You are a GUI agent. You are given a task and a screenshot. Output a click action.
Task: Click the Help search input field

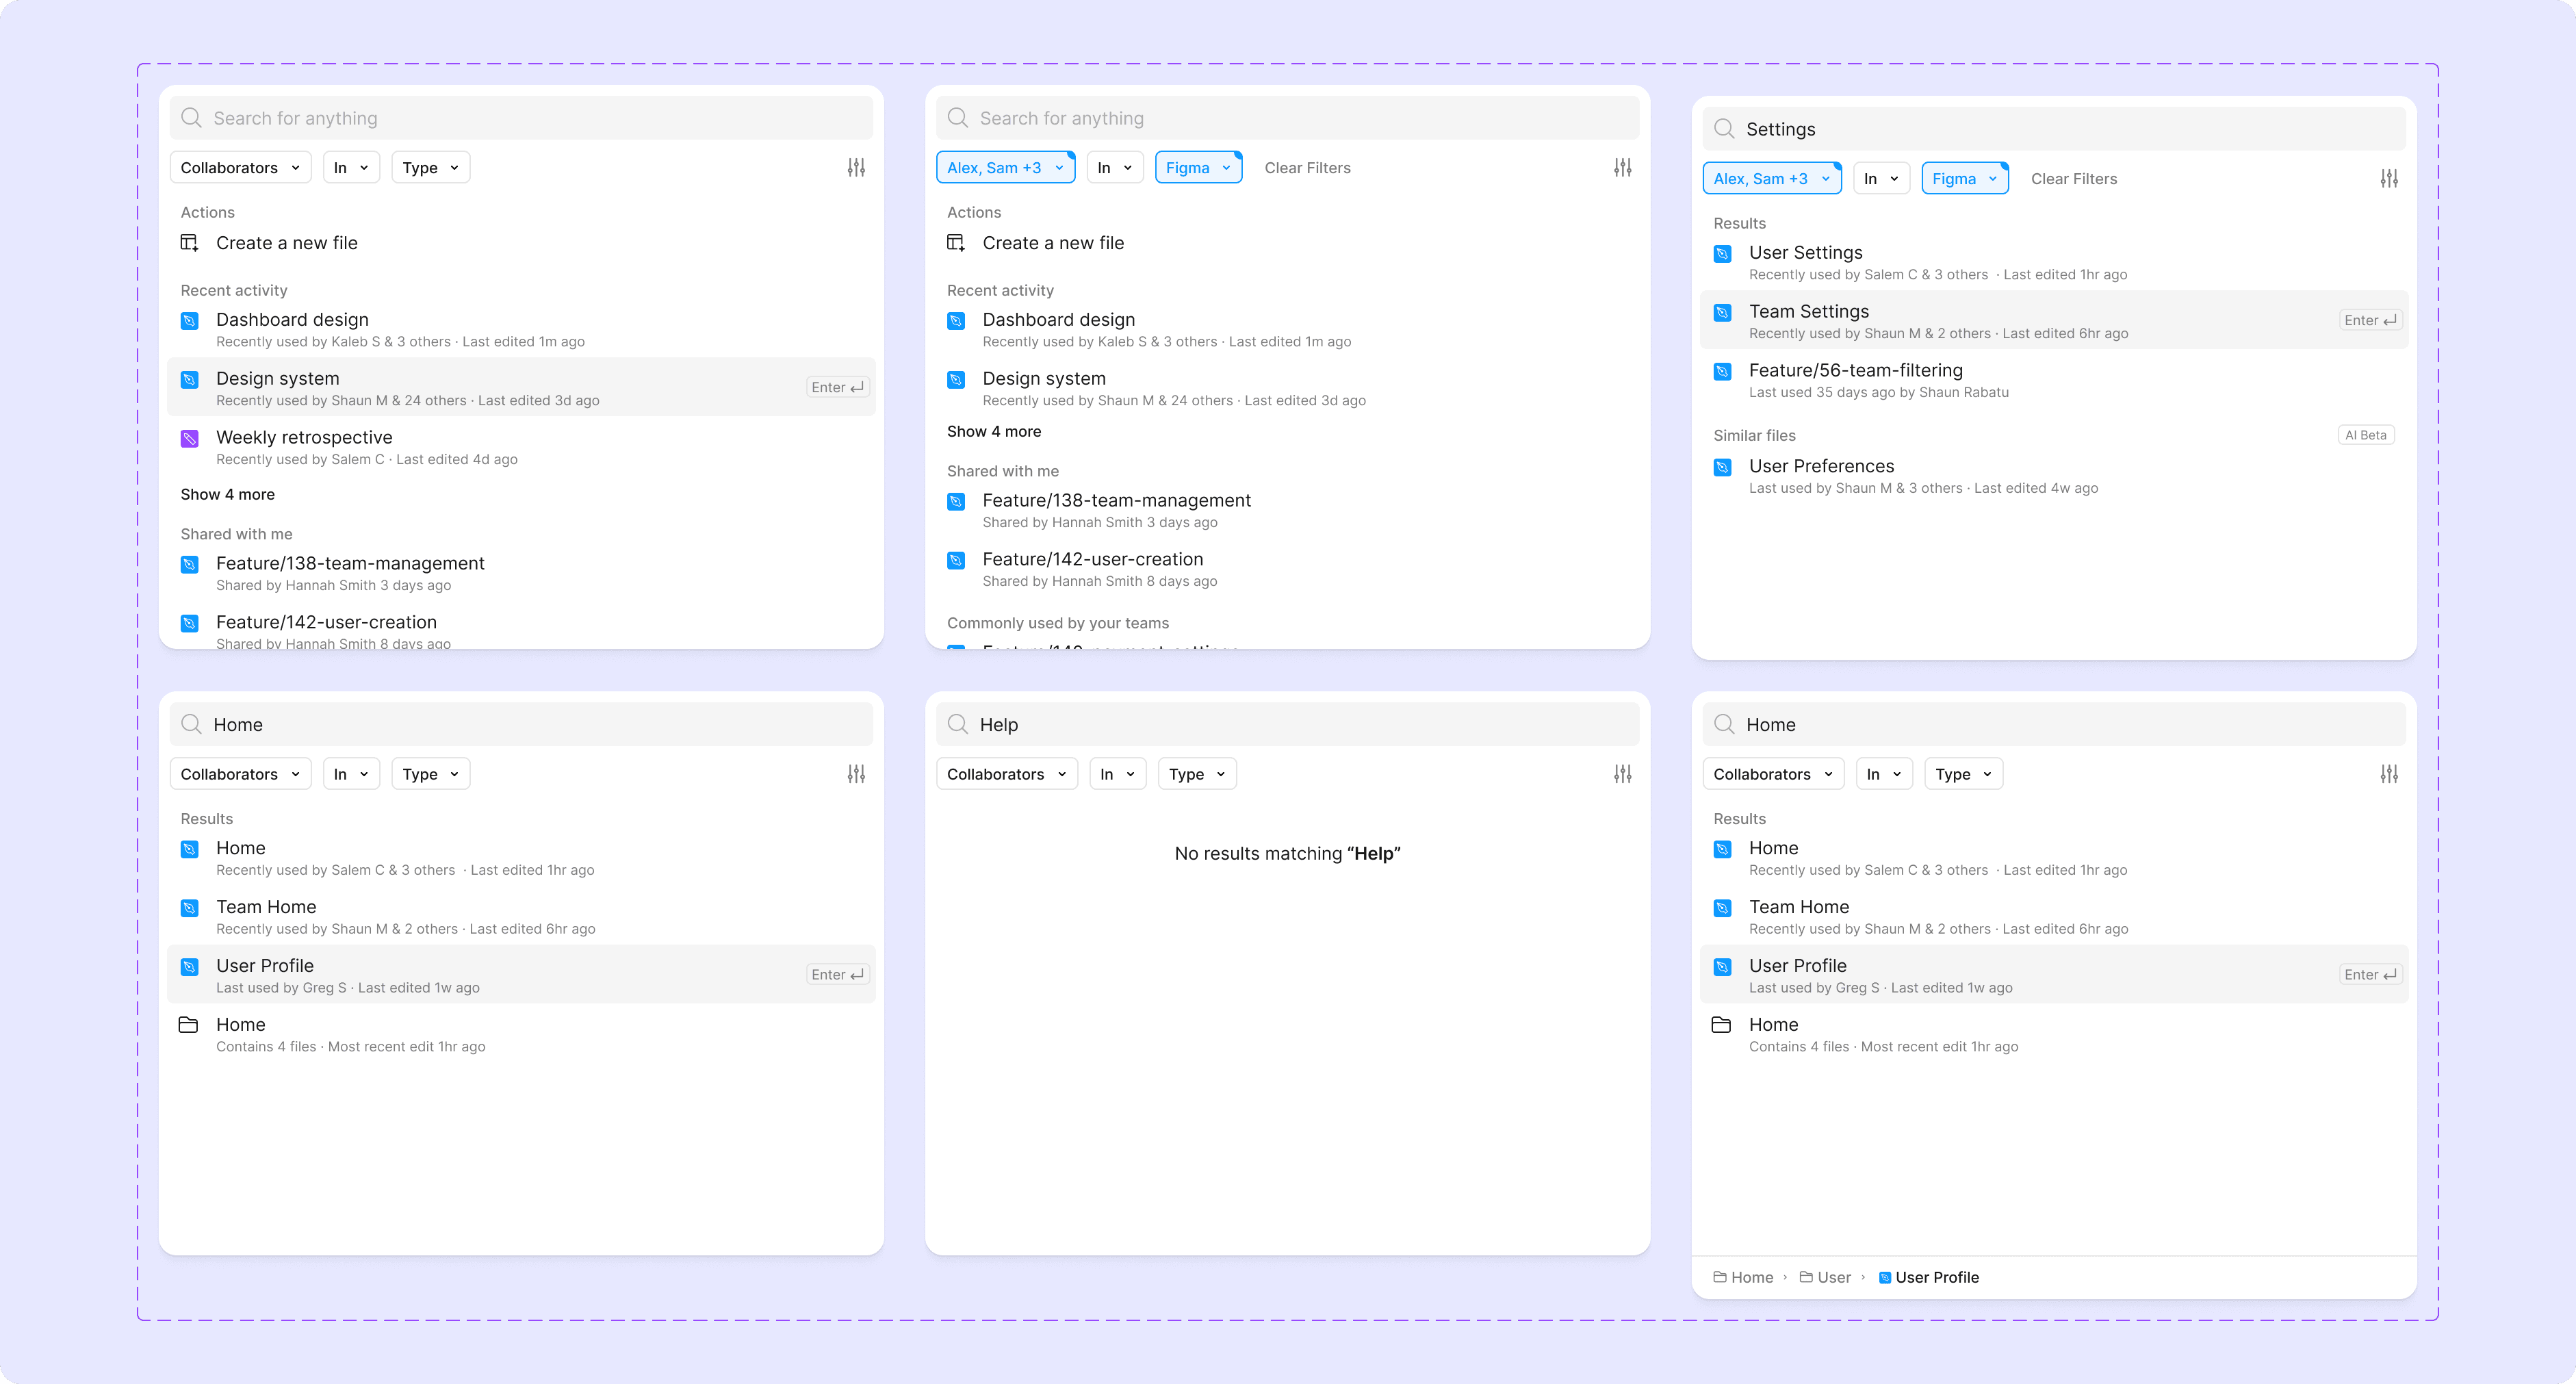pos(1287,724)
